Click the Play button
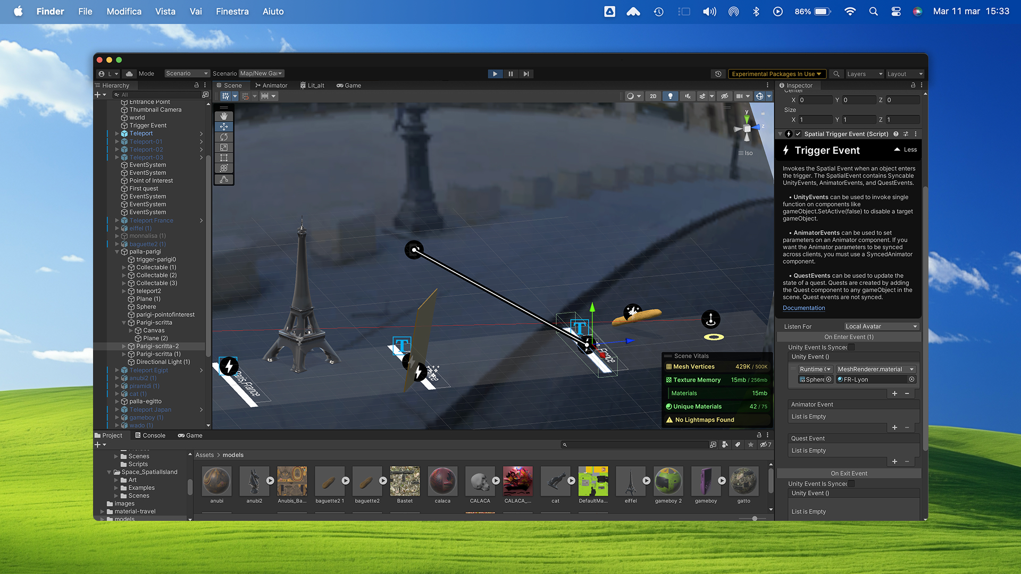The width and height of the screenshot is (1021, 574). pyautogui.click(x=495, y=74)
